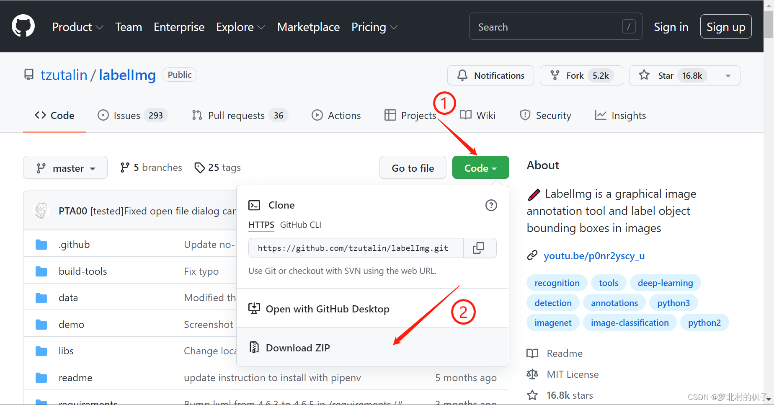Open the data folder
Image resolution: width=774 pixels, height=405 pixels.
[68, 298]
